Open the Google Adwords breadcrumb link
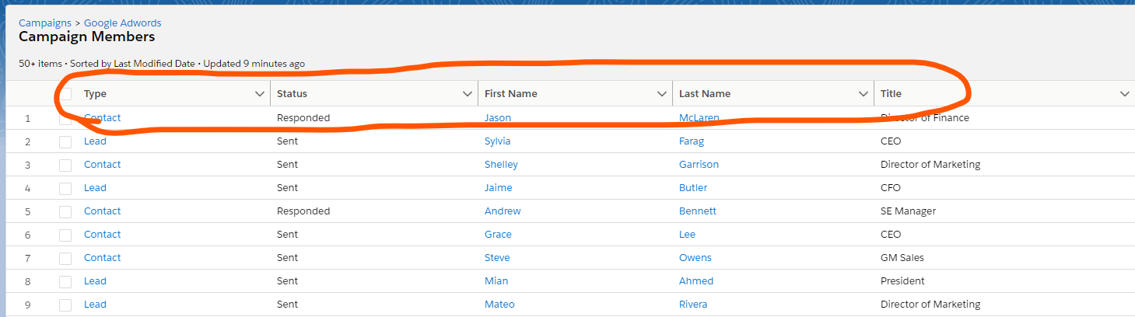Screen dimensions: 1135x317 click(x=123, y=23)
